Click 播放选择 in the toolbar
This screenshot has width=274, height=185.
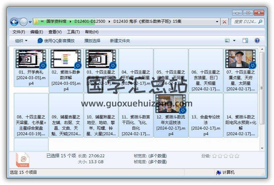click(92, 41)
